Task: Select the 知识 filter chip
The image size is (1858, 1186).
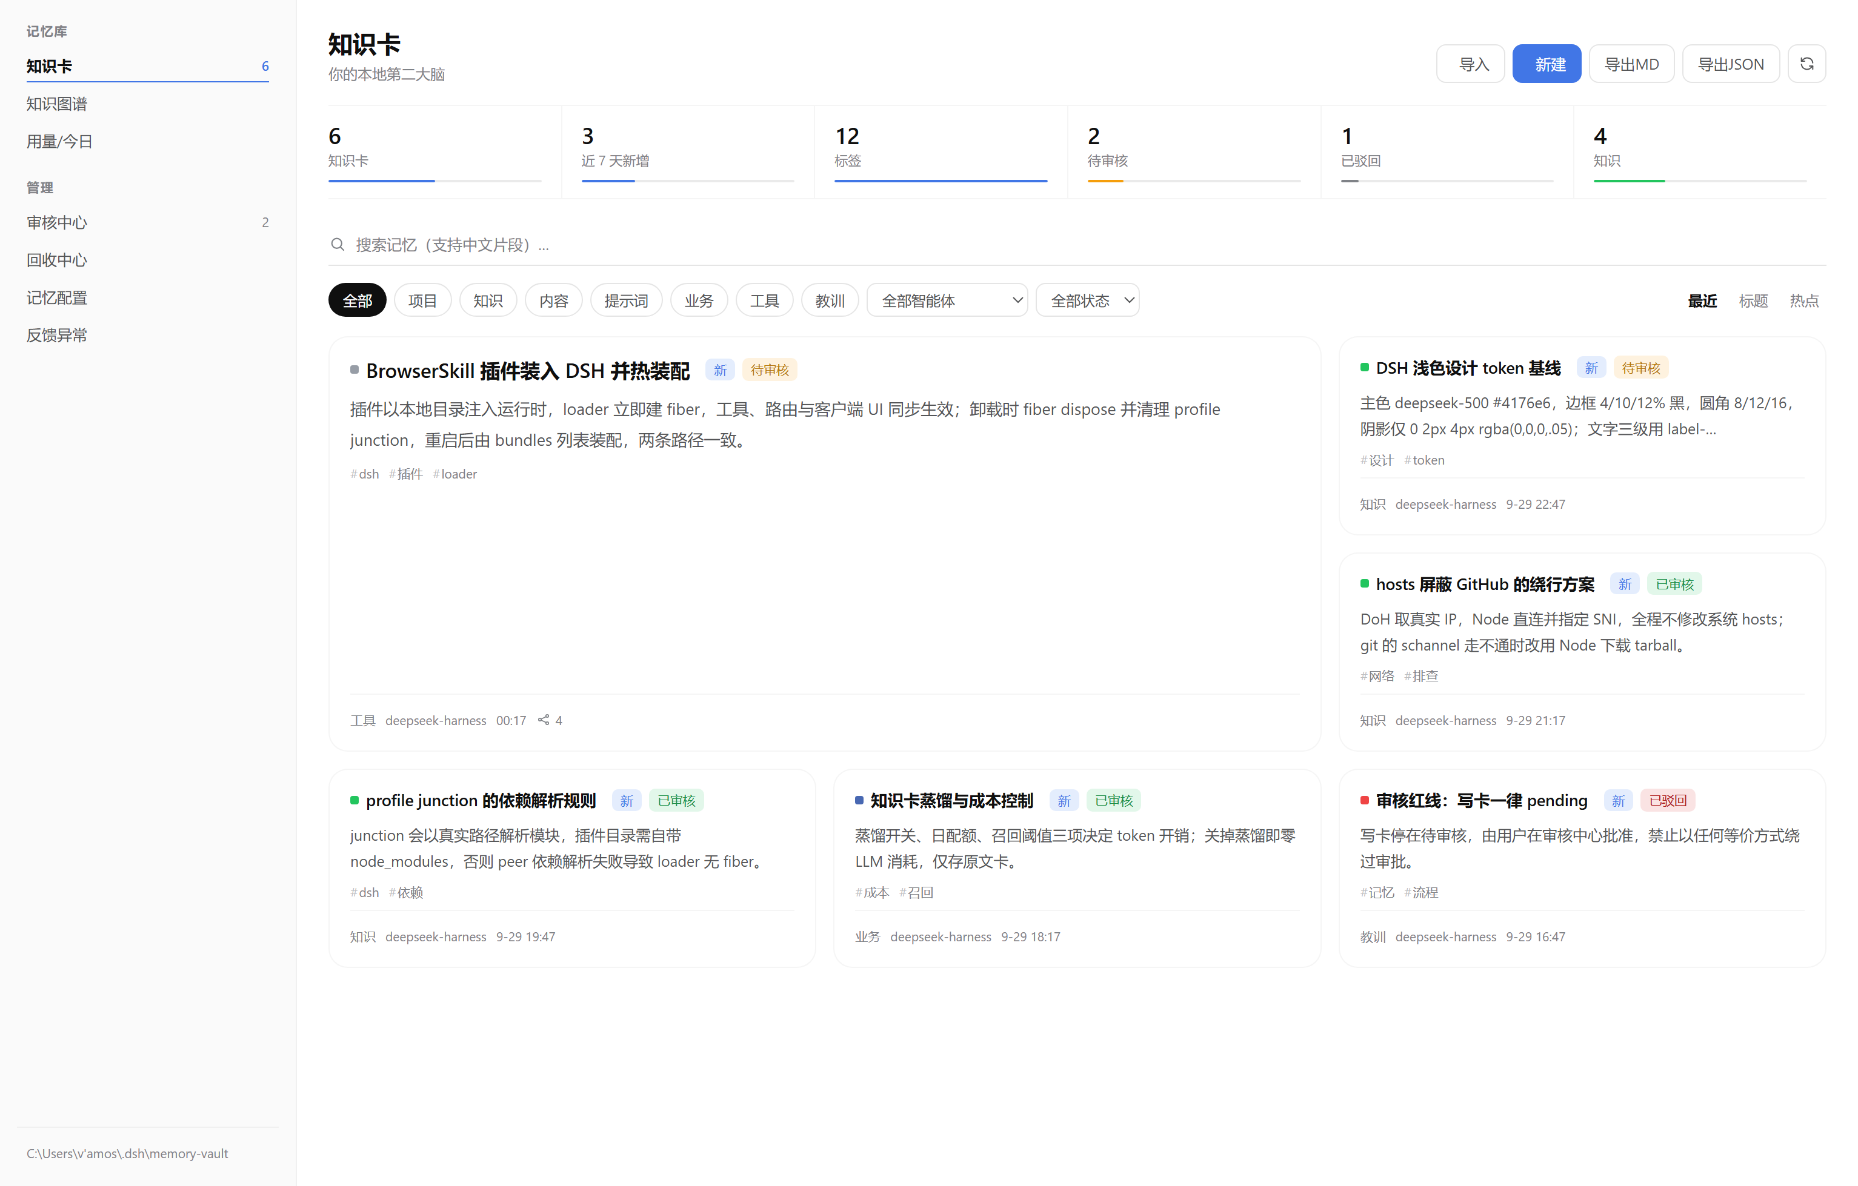Action: (488, 300)
